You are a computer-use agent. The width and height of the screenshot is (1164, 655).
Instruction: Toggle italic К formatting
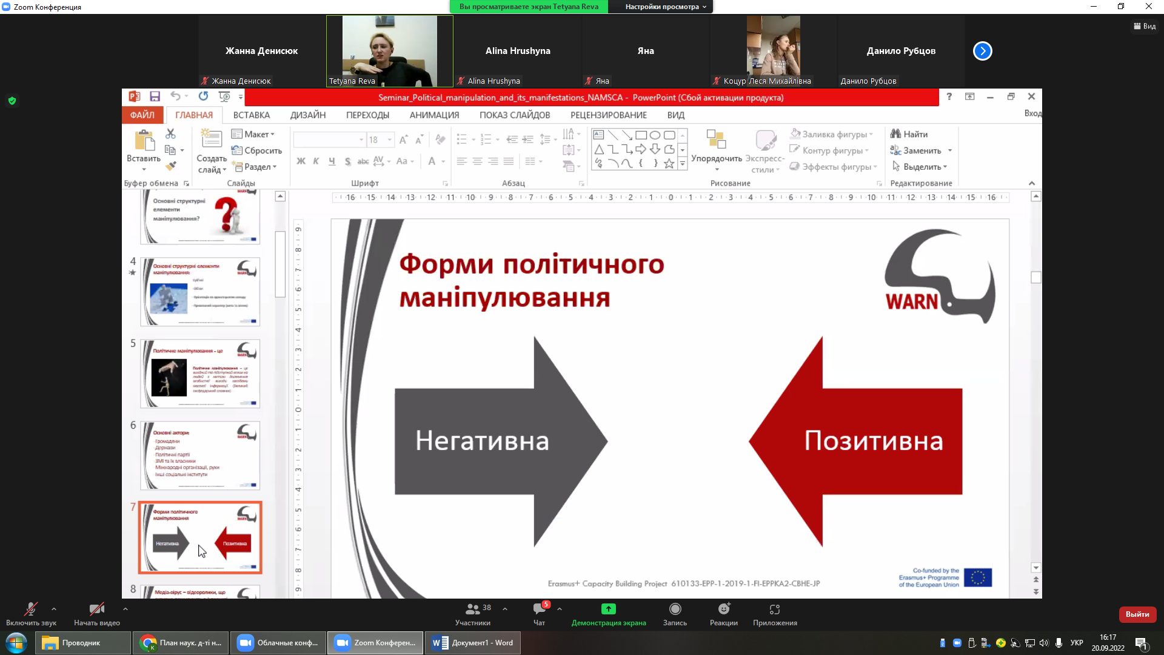(316, 161)
